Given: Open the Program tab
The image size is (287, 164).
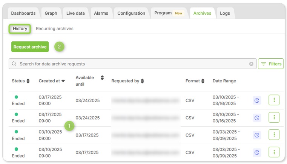Looking at the screenshot, I should pos(163,13).
